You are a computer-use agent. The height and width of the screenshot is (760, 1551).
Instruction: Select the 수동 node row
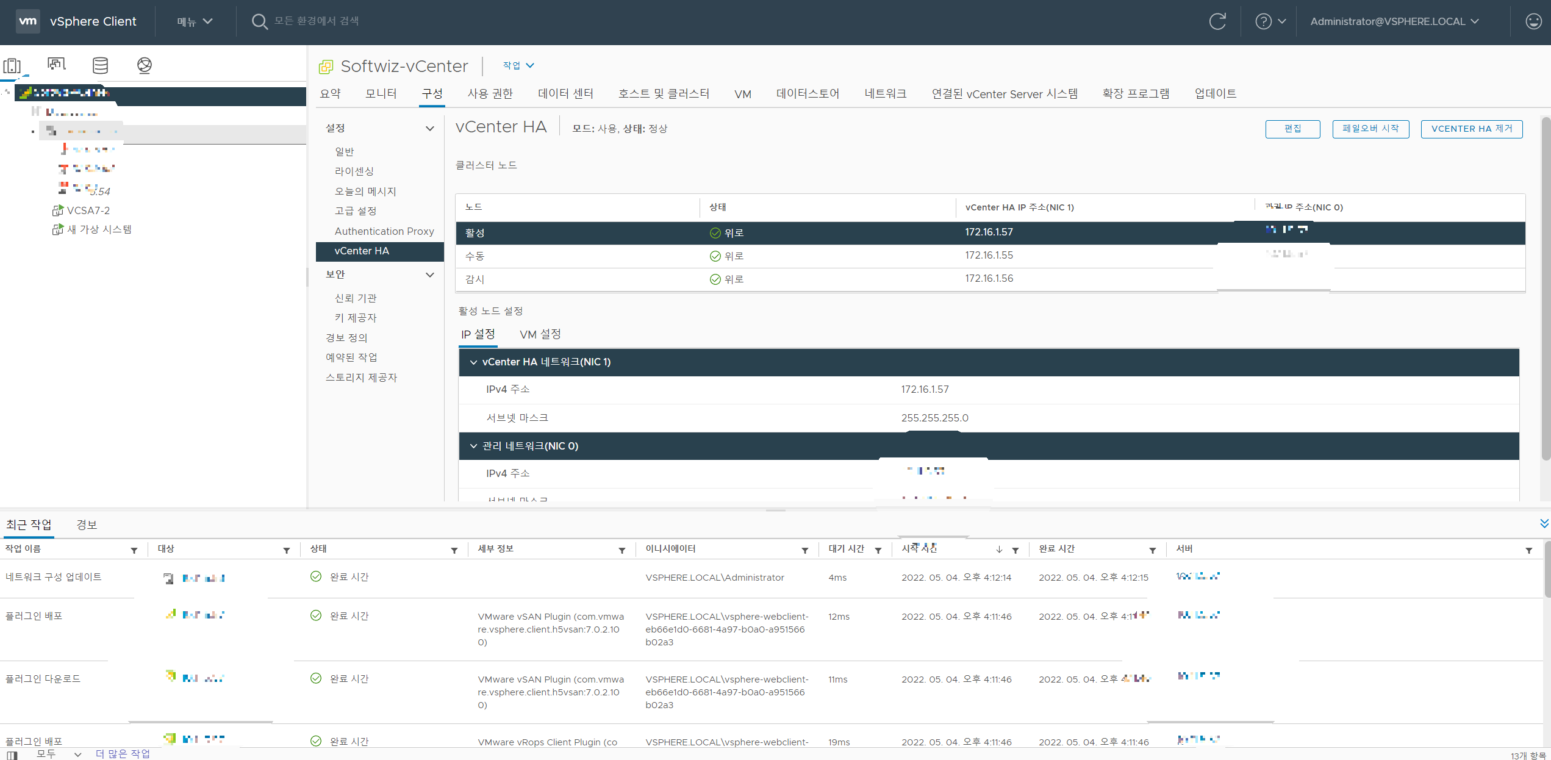(990, 256)
